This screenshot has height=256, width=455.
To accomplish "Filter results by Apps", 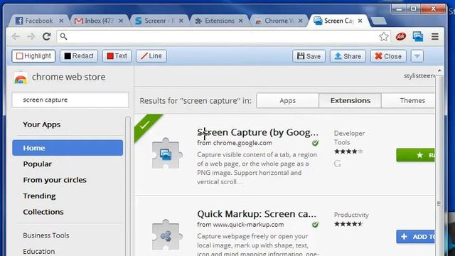I will pyautogui.click(x=287, y=101).
